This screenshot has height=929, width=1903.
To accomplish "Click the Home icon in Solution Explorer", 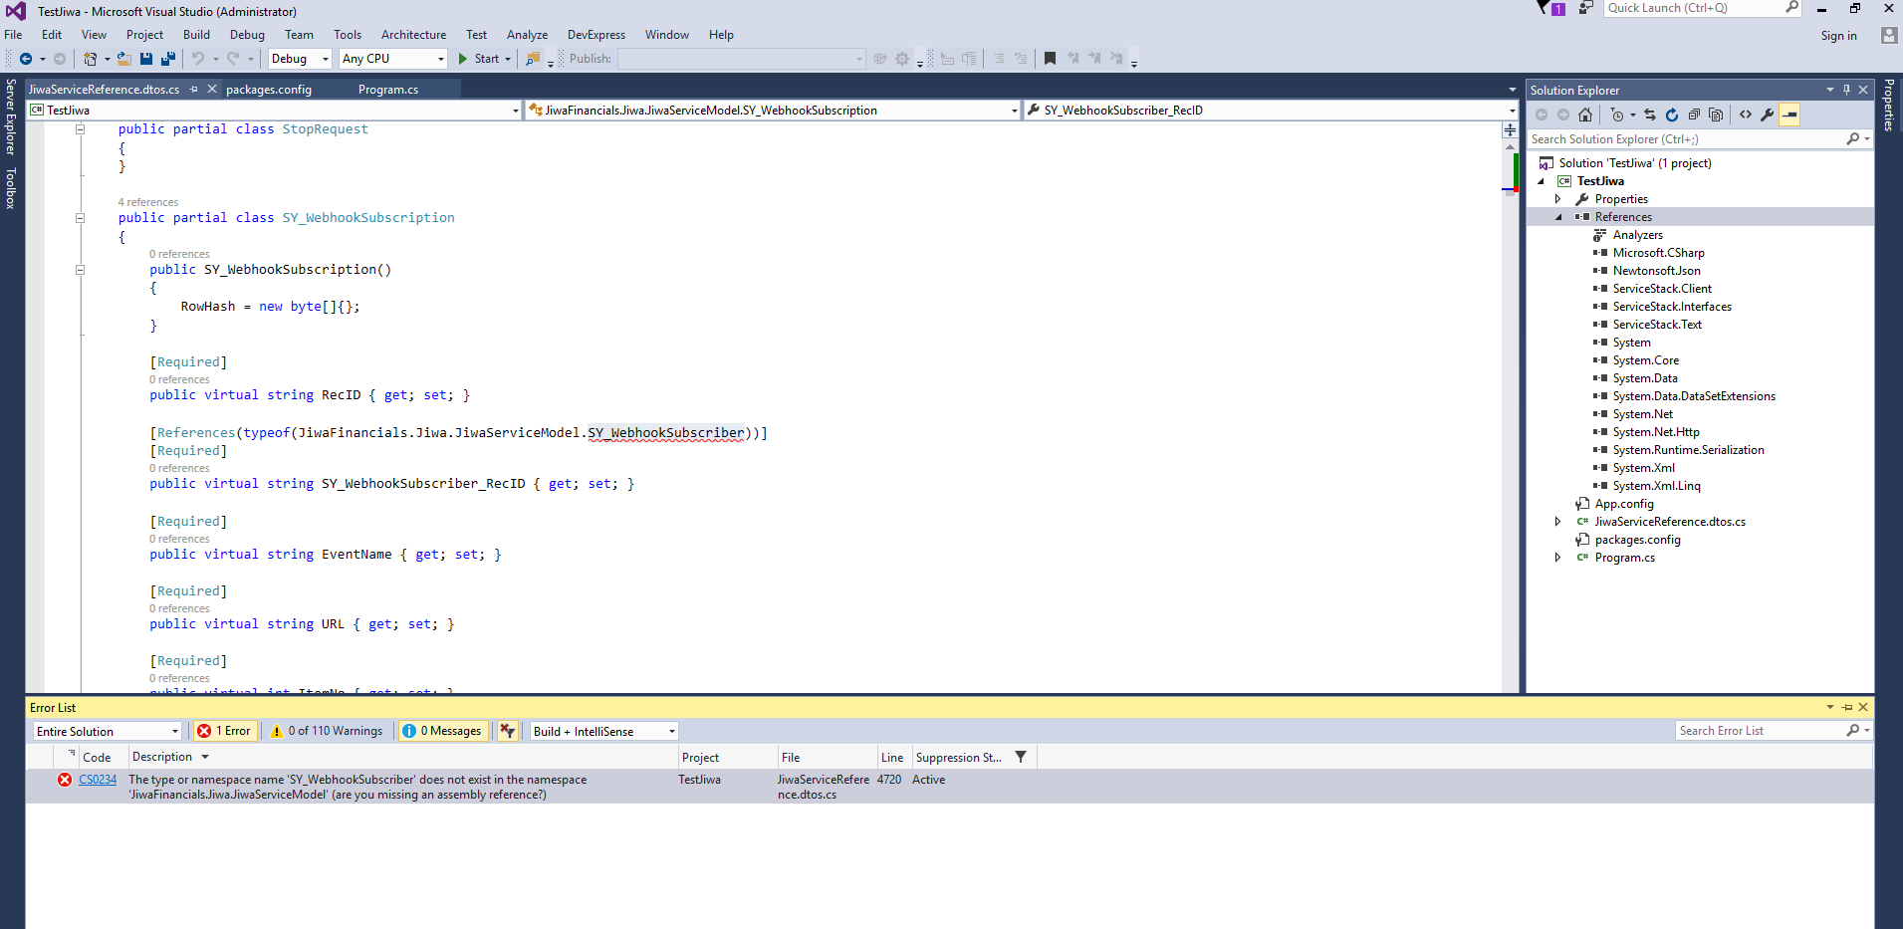I will (x=1585, y=115).
